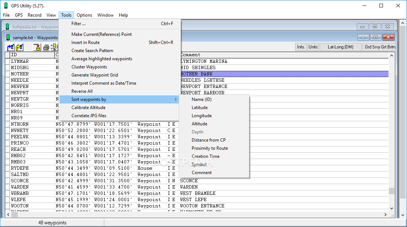Open the Record menu
The width and height of the screenshot is (407, 227).
(x=34, y=15)
